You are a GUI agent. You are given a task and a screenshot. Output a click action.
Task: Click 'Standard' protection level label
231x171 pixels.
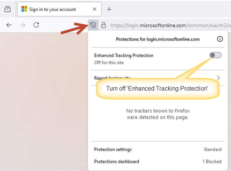point(213,149)
